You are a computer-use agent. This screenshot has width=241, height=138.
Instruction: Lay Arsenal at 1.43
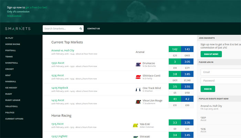pos(187,49)
